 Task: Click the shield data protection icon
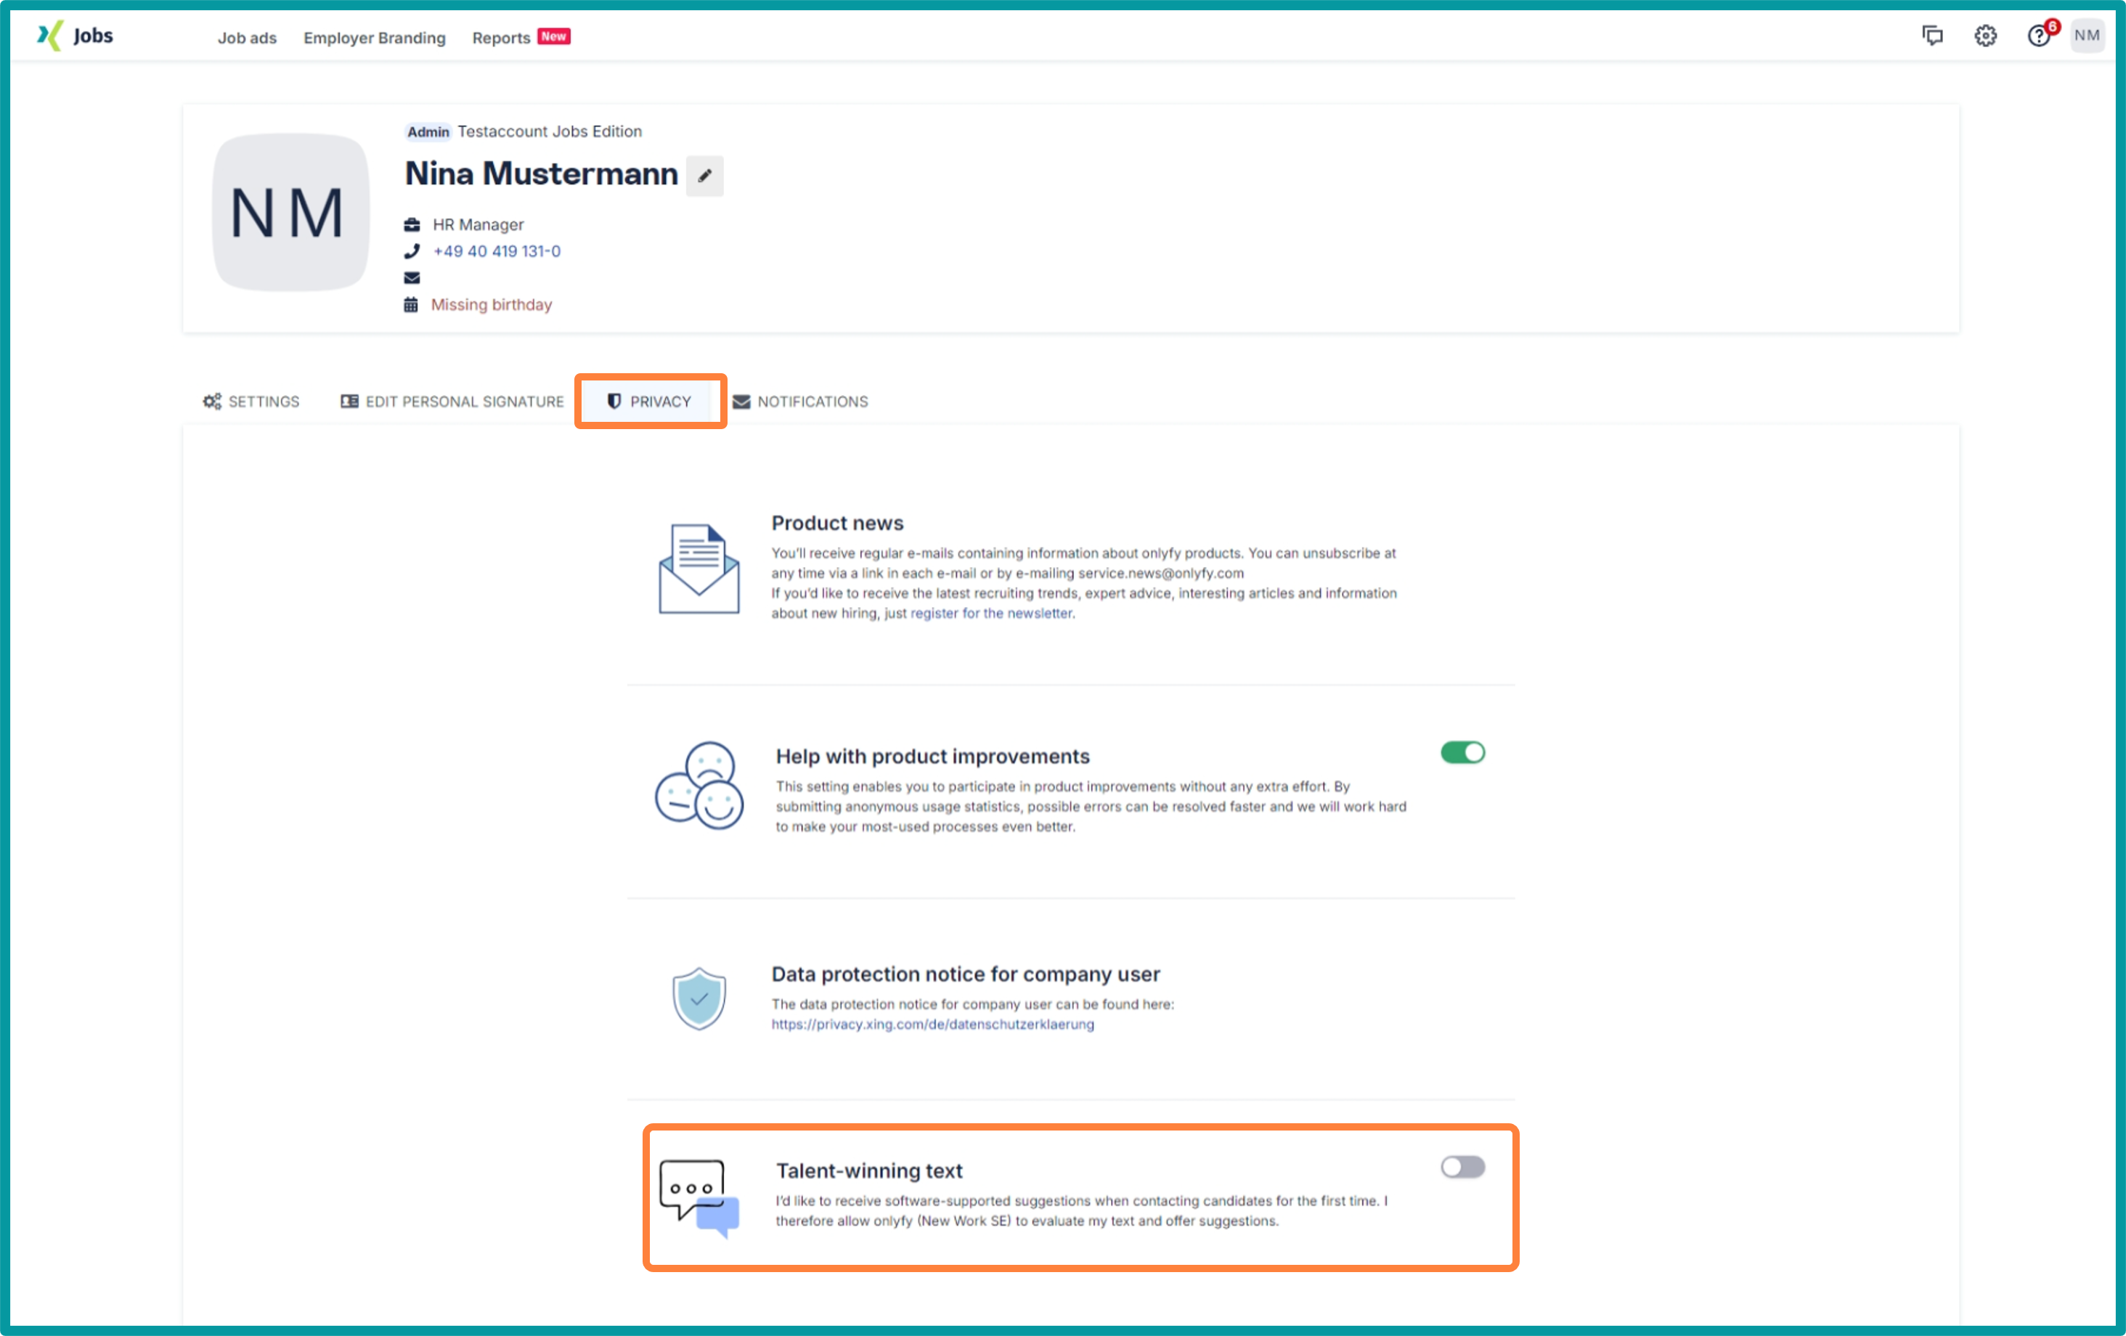point(699,998)
